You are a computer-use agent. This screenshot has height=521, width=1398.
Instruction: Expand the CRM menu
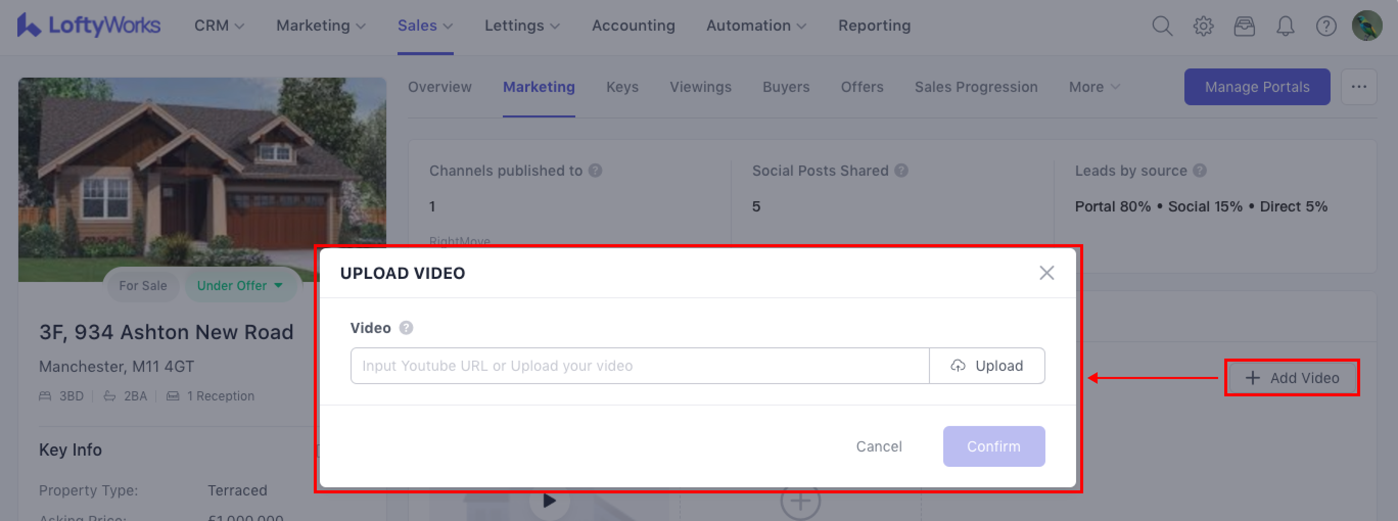pos(219,26)
